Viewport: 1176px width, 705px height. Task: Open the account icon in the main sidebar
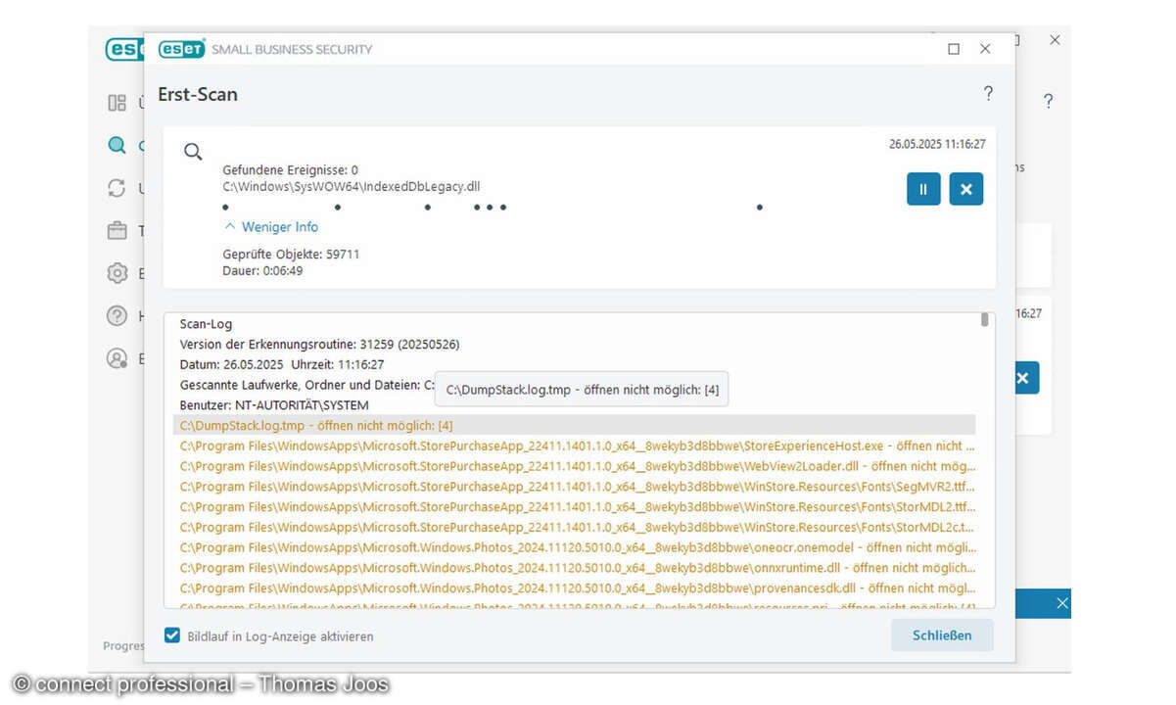pyautogui.click(x=118, y=358)
